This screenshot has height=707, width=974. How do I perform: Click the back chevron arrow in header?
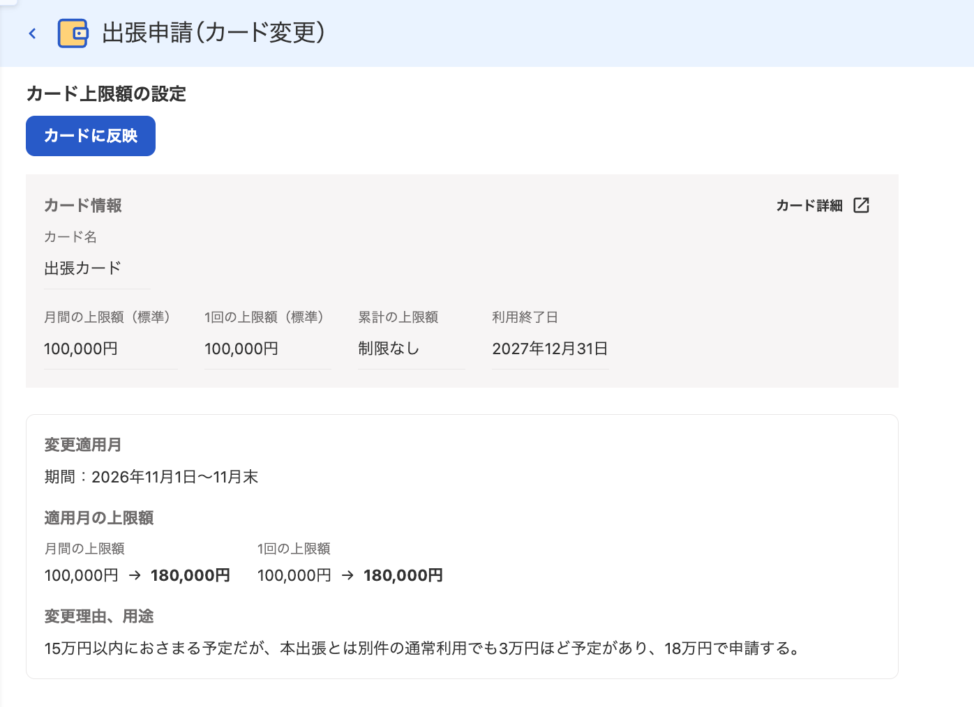(x=32, y=33)
